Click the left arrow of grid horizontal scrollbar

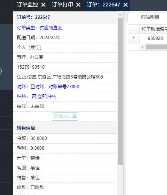143,47
